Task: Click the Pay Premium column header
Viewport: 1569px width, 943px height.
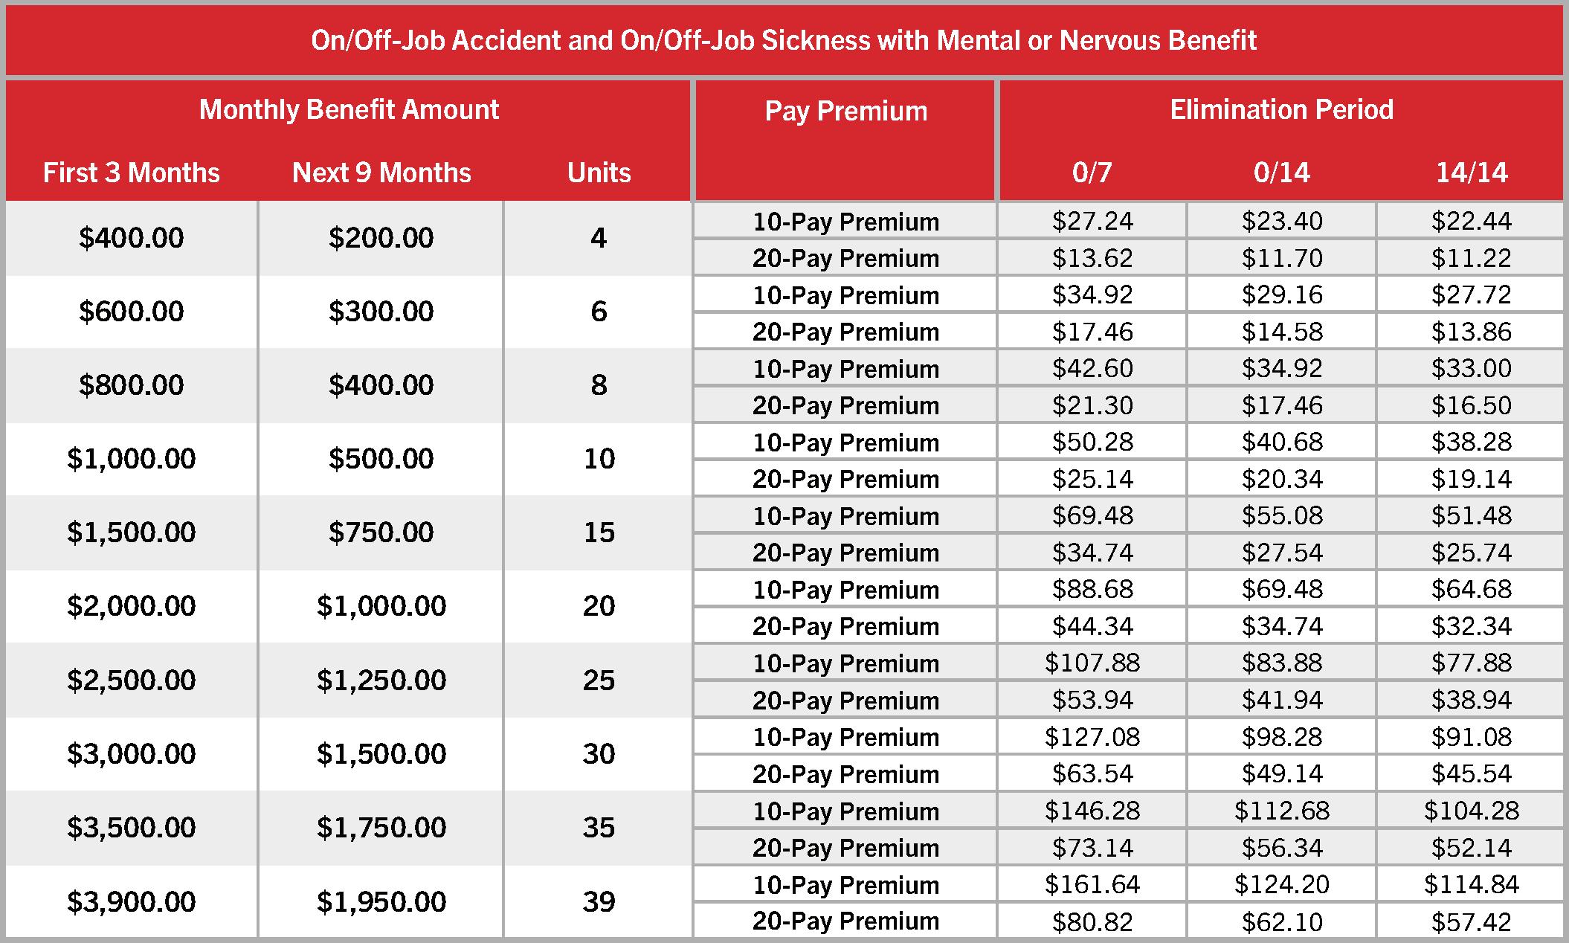Action: click(846, 112)
